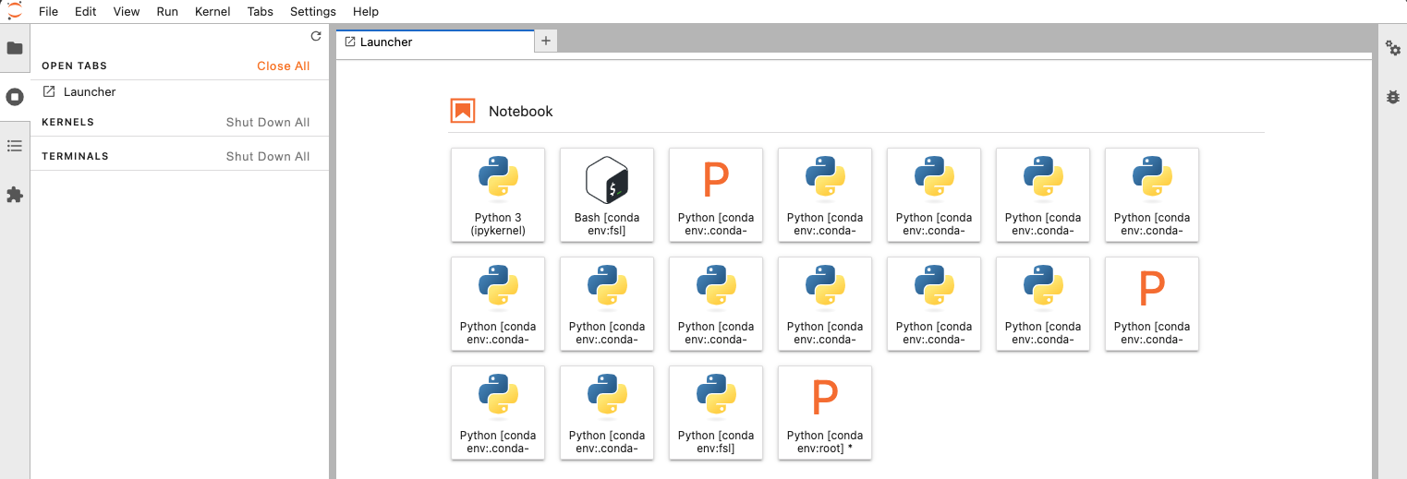Click the new tab plus button
This screenshot has width=1407, height=479.
[x=546, y=41]
